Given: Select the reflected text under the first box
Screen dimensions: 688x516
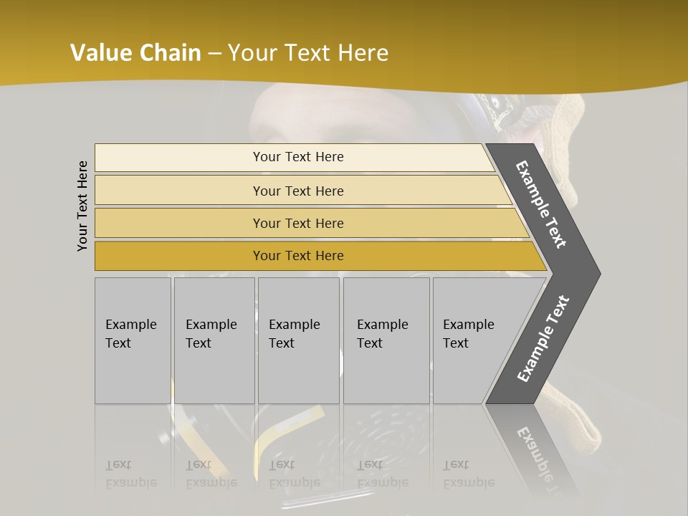Looking at the screenshot, I should [x=130, y=474].
